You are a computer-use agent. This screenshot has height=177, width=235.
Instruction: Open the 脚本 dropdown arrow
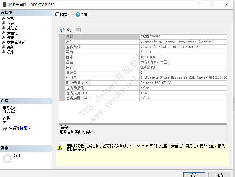[72, 14]
